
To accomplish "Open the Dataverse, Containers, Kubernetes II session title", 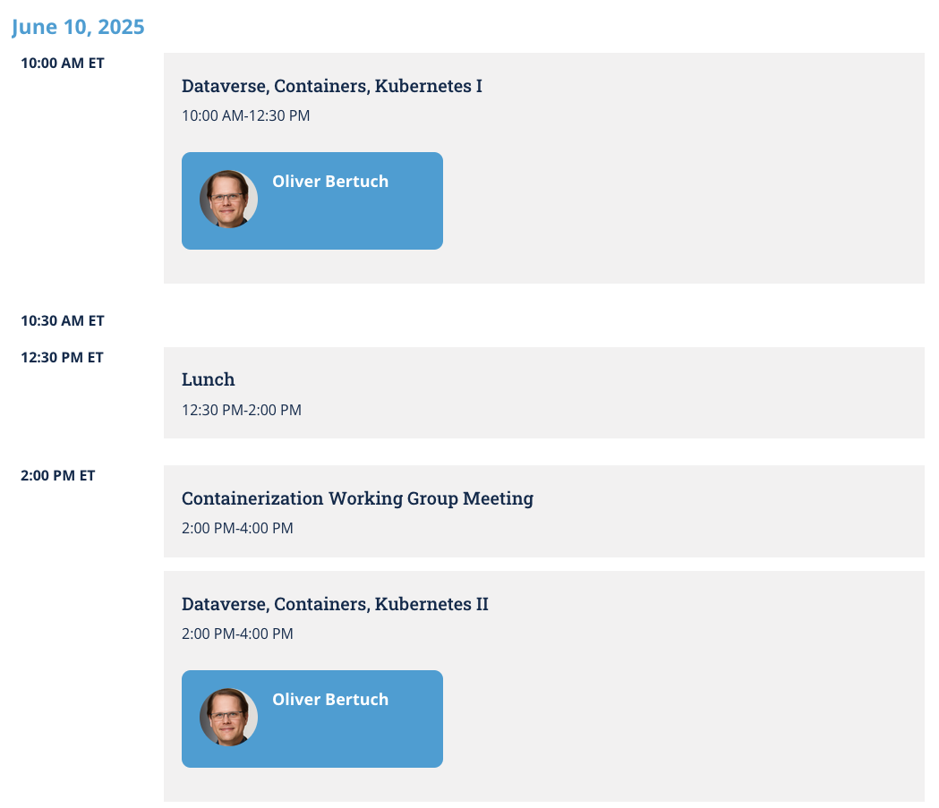I will (335, 605).
